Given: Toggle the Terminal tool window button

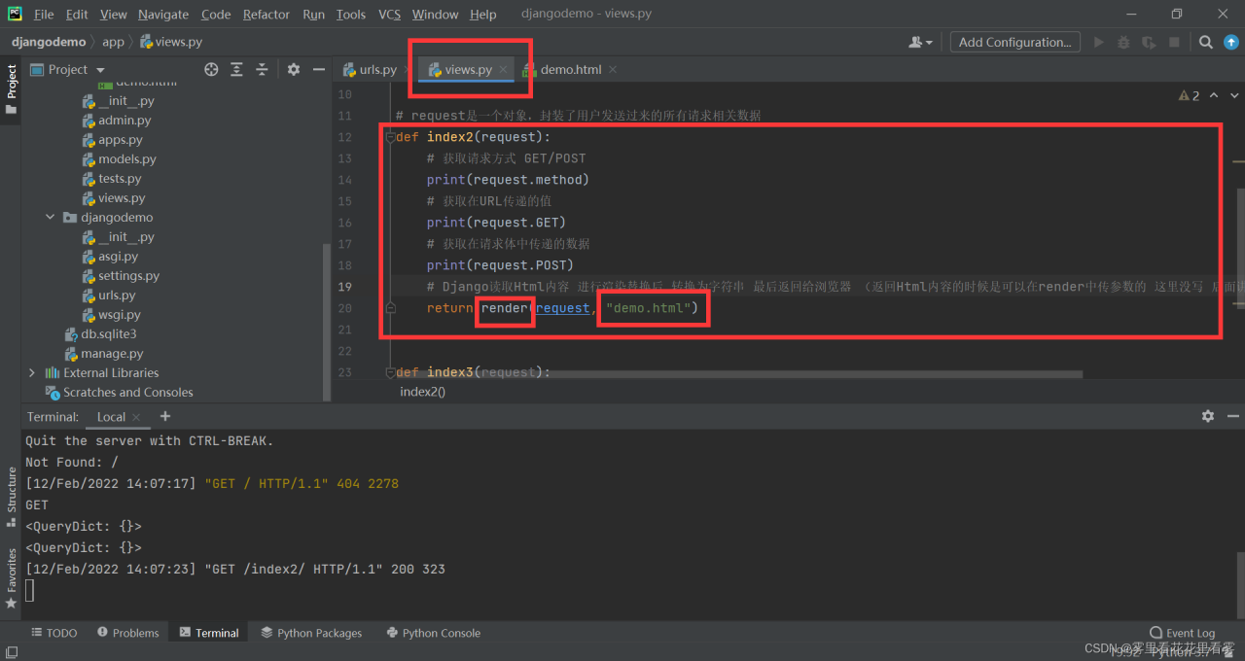Looking at the screenshot, I should (x=208, y=633).
